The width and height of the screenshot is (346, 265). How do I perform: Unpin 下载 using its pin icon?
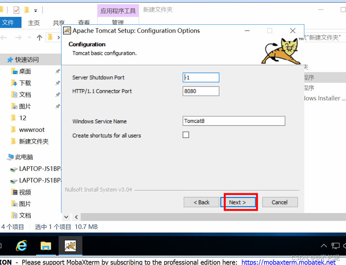pos(58,83)
